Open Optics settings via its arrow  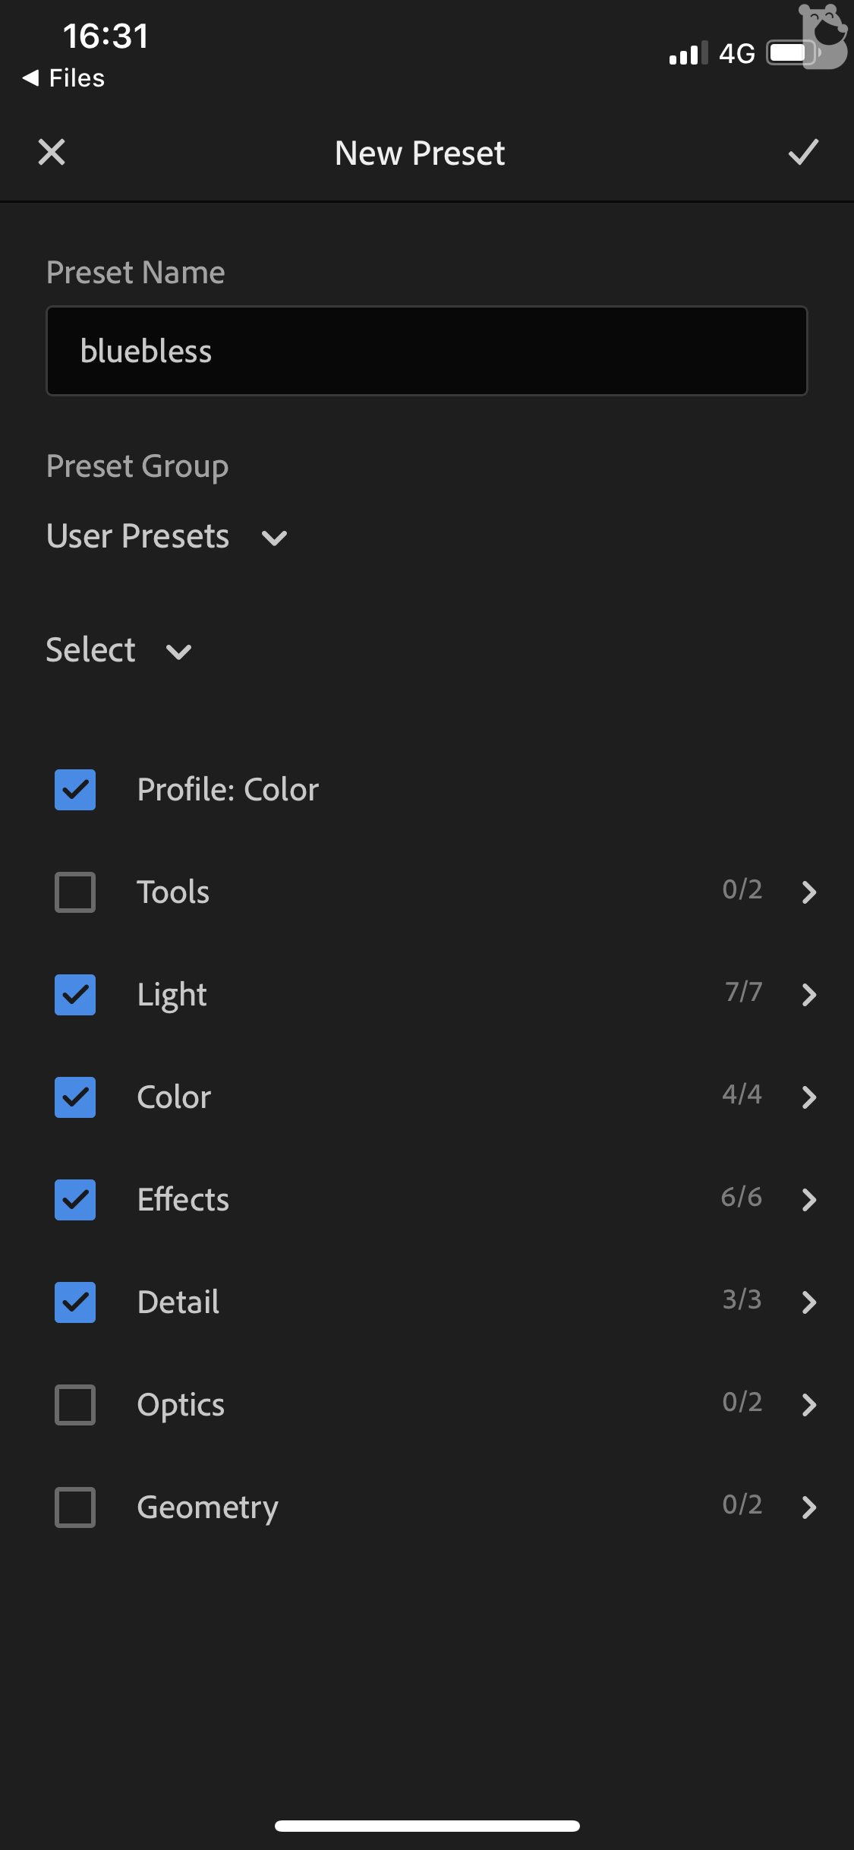click(x=809, y=1404)
